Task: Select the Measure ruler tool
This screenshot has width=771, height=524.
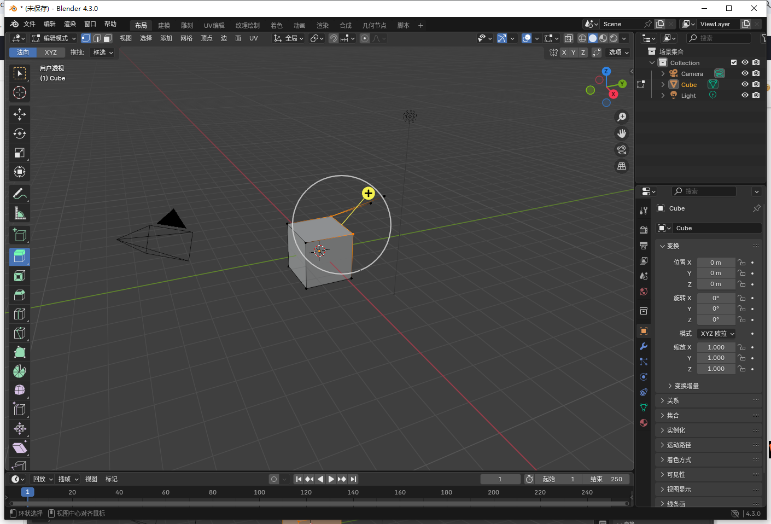Action: pyautogui.click(x=20, y=213)
